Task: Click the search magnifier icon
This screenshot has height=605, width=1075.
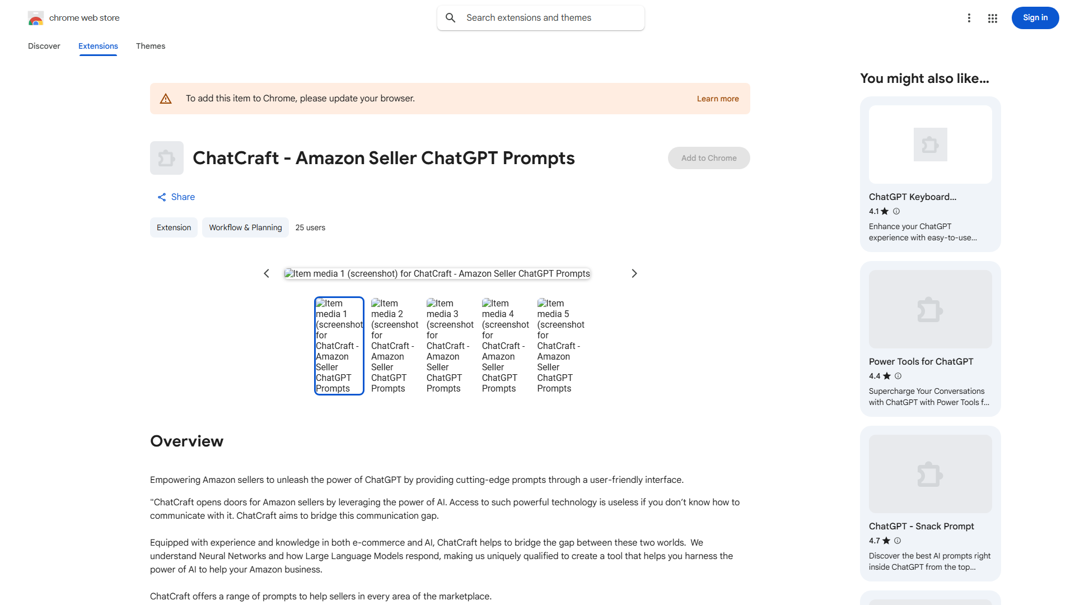Action: [450, 18]
